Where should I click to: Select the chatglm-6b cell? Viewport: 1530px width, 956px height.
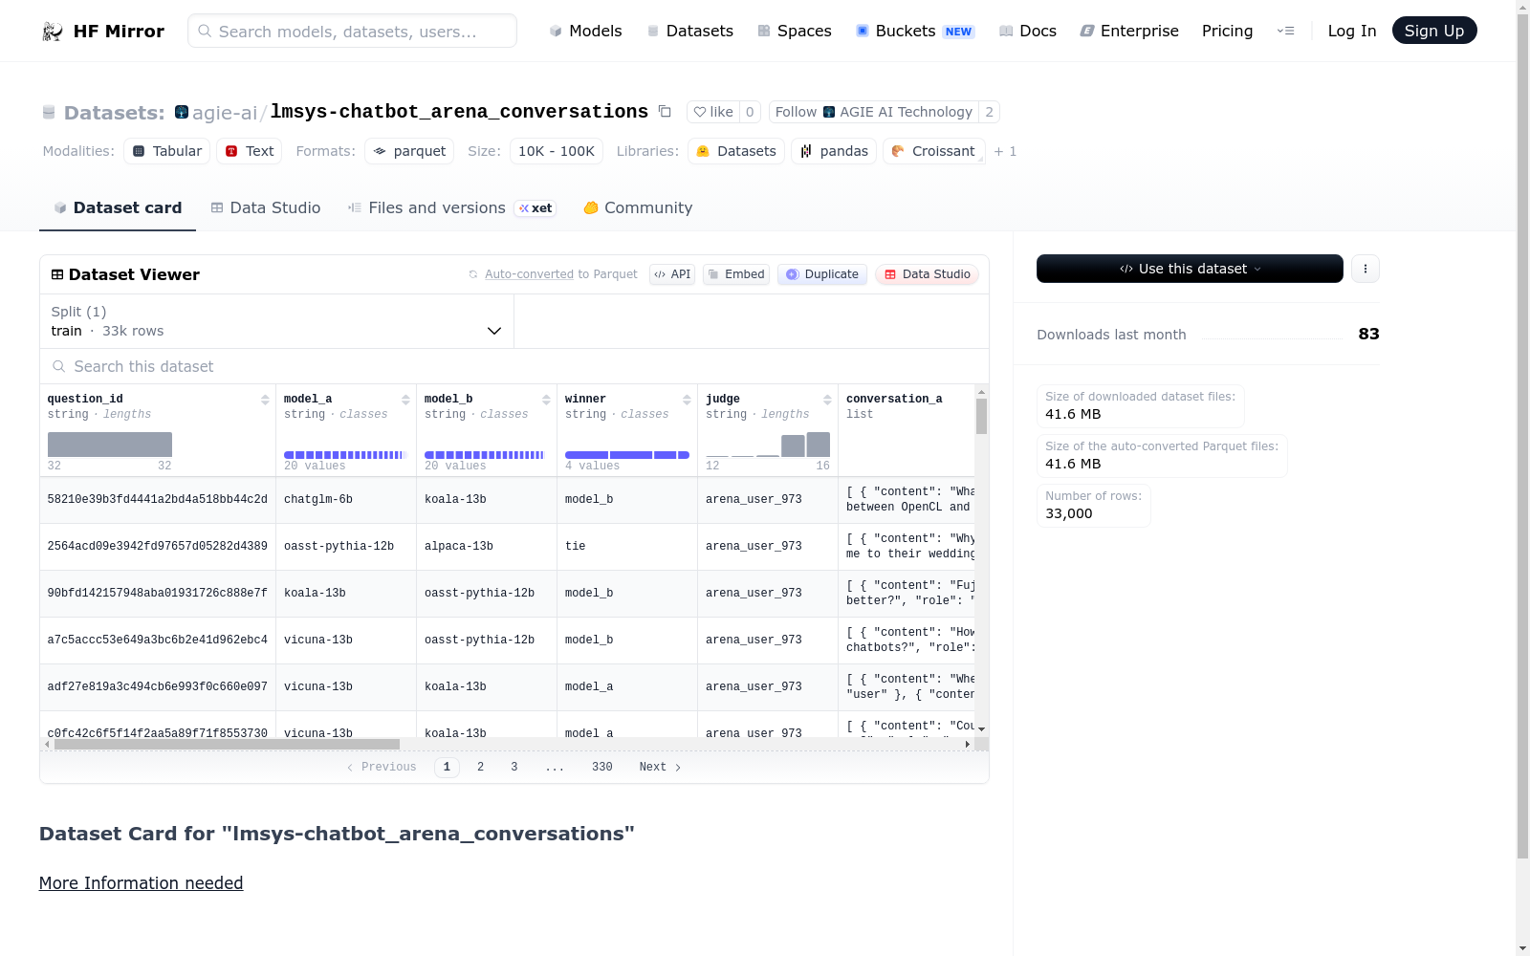(x=346, y=500)
